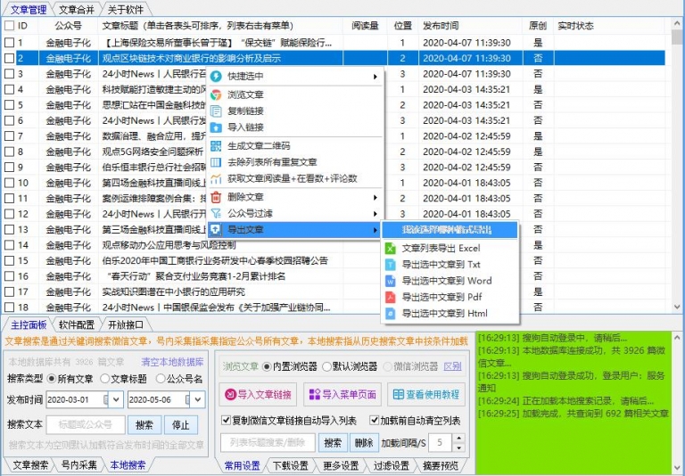Toggle the select-all checkbox next to ID header
Screen dimensions: 685x476
(x=9, y=25)
